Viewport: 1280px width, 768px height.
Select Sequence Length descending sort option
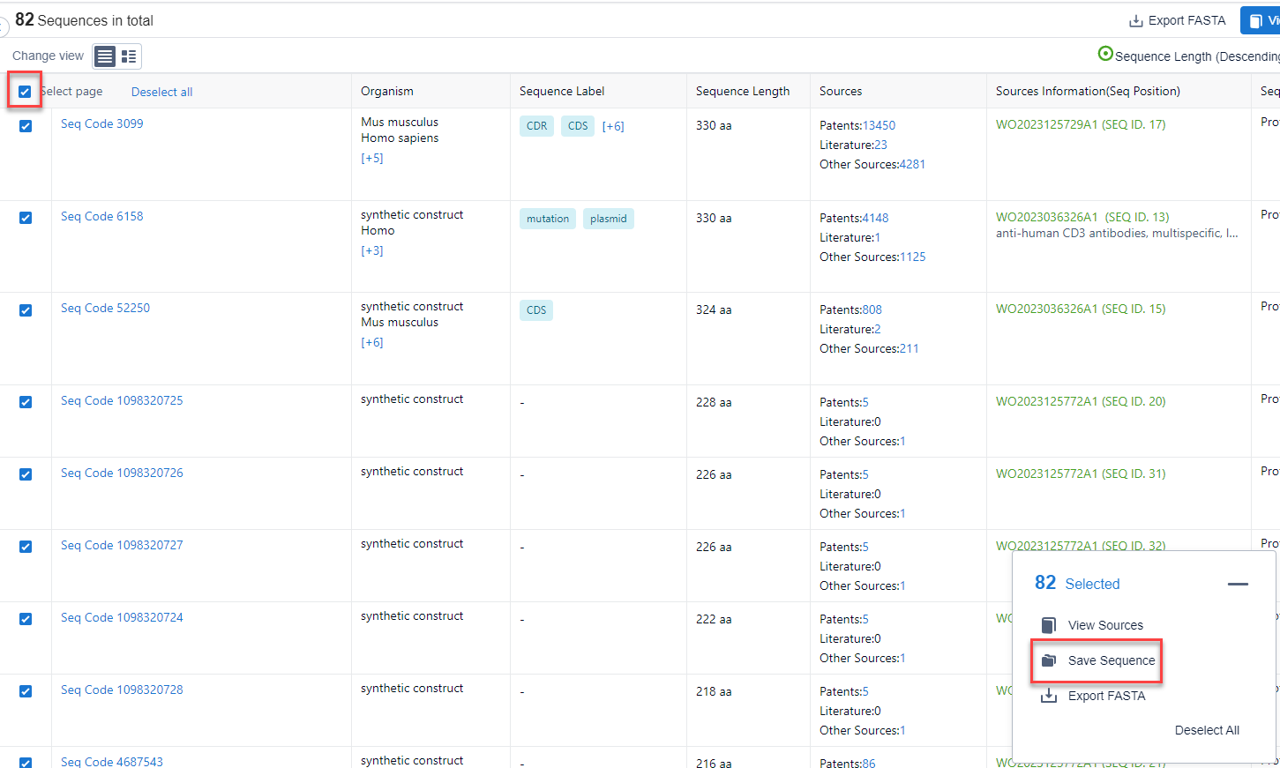1105,55
